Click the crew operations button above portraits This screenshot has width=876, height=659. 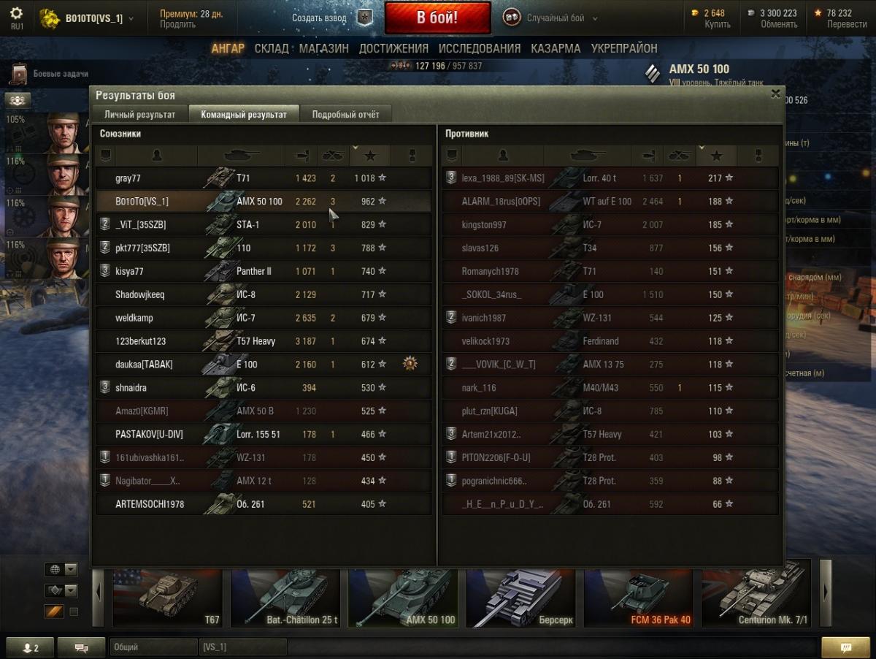pyautogui.click(x=18, y=100)
